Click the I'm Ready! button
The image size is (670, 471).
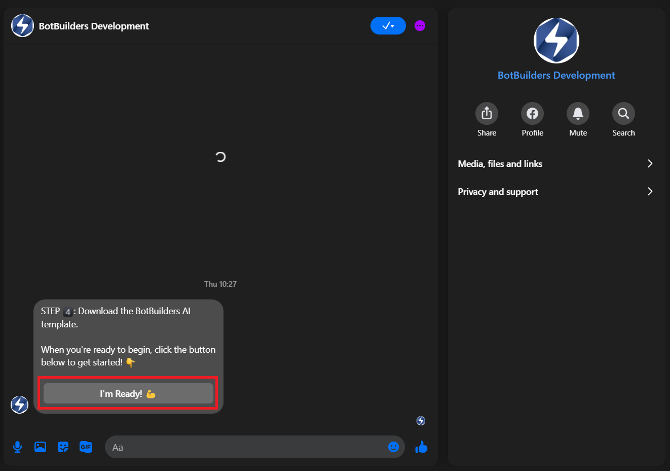[128, 393]
